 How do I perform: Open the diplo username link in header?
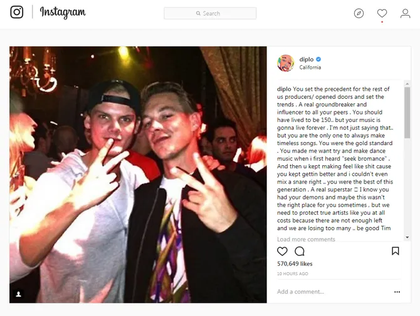pyautogui.click(x=306, y=59)
